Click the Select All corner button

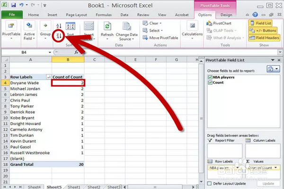[x=5, y=60]
